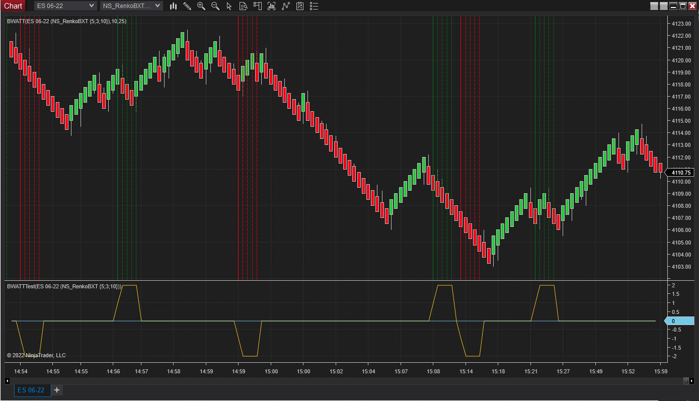The width and height of the screenshot is (699, 401).
Task: Open the indicators icon
Action: (286, 6)
